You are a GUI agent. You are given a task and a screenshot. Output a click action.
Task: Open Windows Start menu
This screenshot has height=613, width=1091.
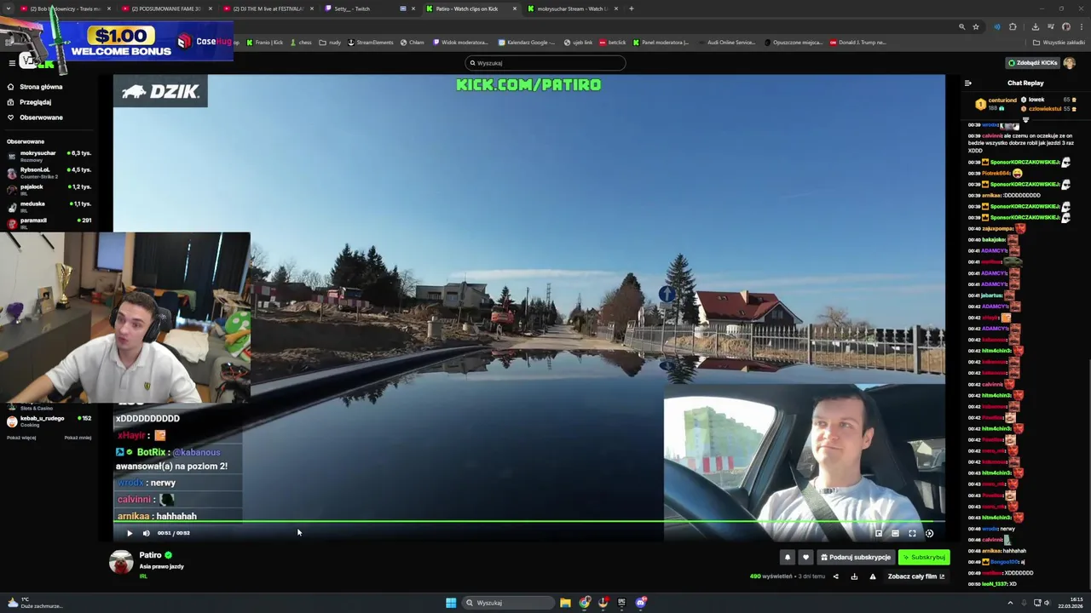tap(451, 603)
